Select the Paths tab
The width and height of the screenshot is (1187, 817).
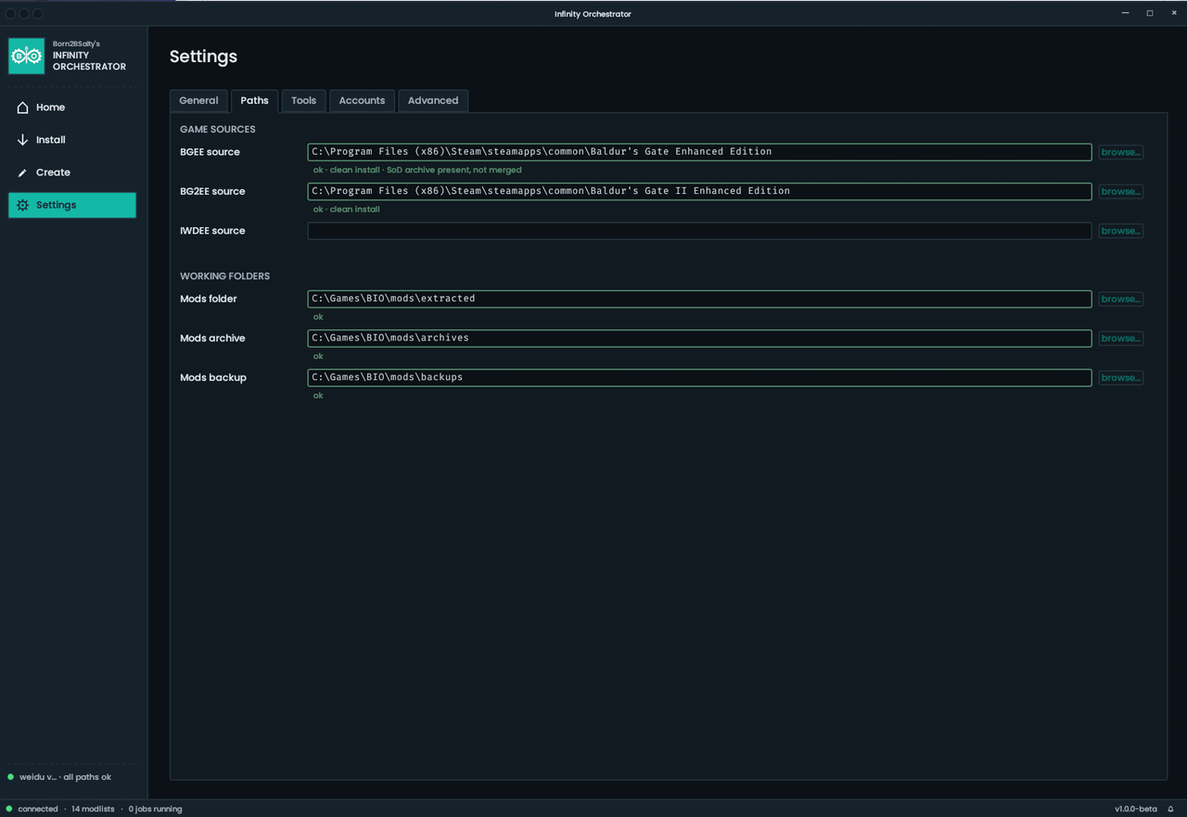tap(254, 100)
